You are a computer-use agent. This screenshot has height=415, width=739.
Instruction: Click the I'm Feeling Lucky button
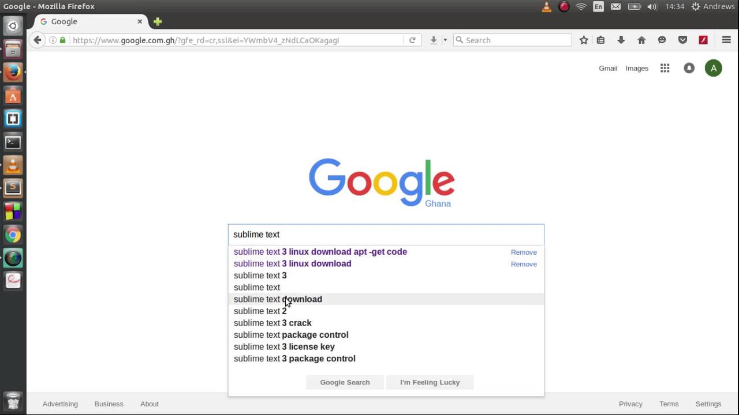point(430,382)
